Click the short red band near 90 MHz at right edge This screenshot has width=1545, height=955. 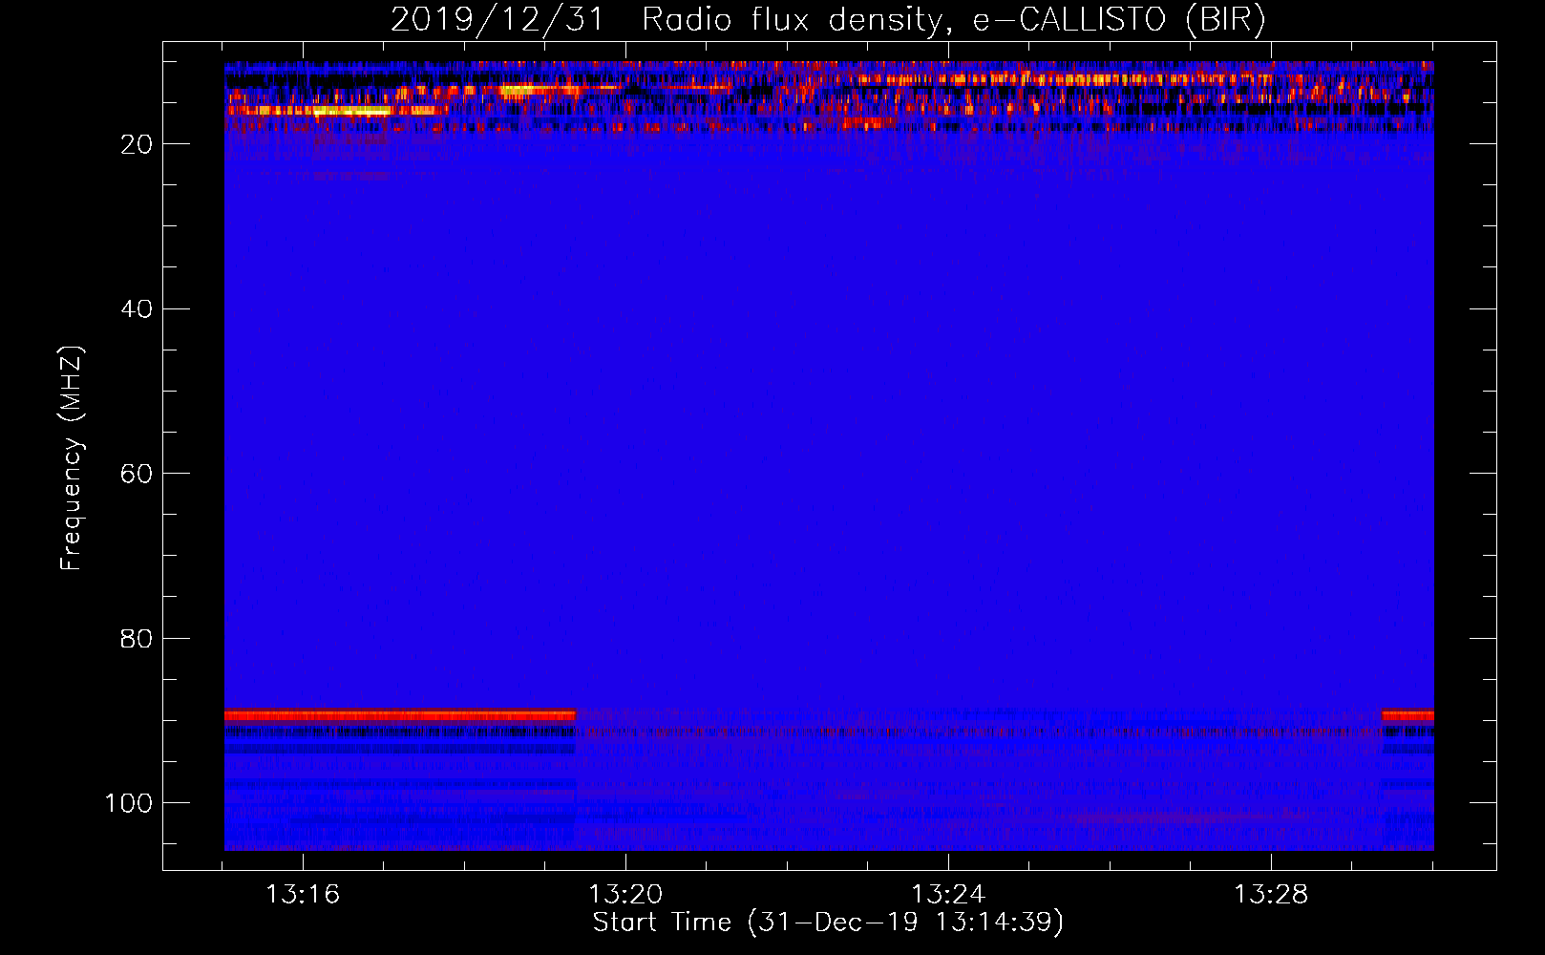point(1408,715)
